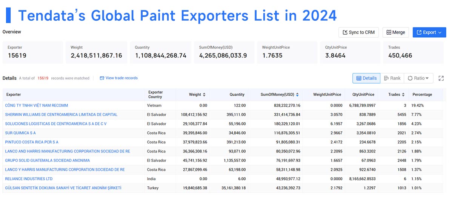Select the Exporter 15619 summary card
Screen dimensions: 449x198
coord(33,52)
